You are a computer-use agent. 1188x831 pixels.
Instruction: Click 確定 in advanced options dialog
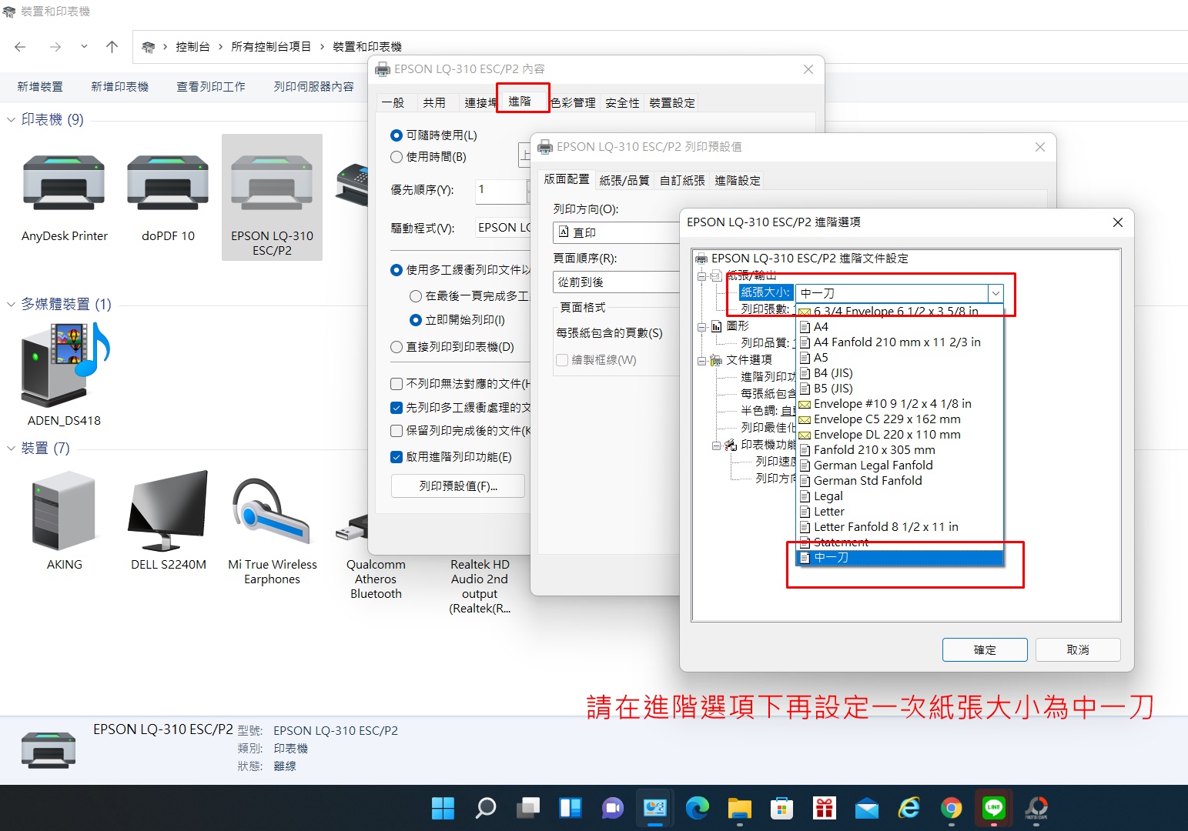pyautogui.click(x=985, y=649)
